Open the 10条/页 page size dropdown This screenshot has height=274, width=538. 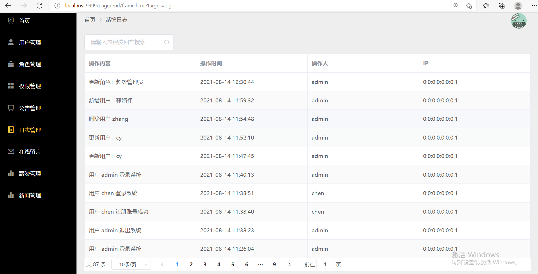(131, 264)
